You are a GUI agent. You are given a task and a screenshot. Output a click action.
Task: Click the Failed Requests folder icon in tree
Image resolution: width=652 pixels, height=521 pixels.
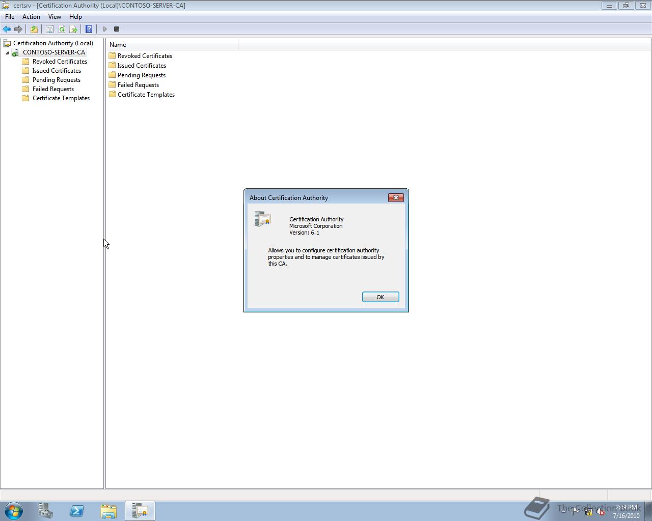coord(25,89)
